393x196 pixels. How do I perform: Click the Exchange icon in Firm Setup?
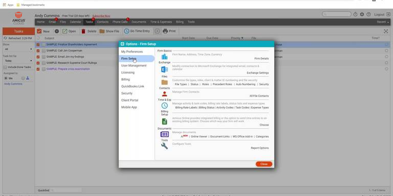pyautogui.click(x=164, y=69)
